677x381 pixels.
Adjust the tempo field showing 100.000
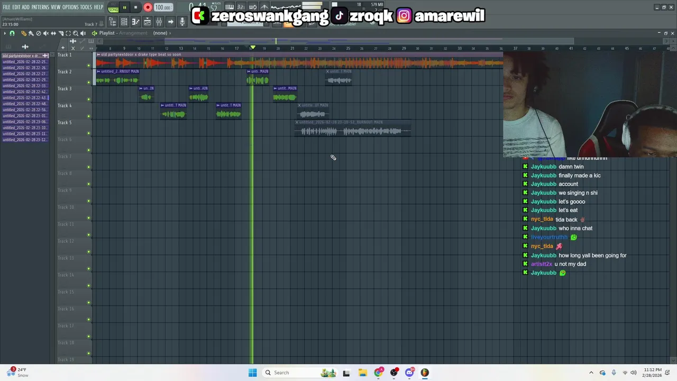point(163,7)
